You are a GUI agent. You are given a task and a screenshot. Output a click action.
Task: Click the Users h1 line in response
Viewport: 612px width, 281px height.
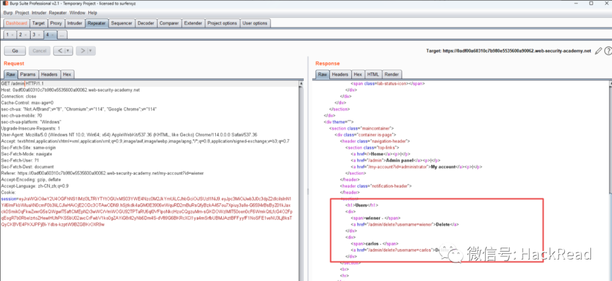tap(362, 205)
